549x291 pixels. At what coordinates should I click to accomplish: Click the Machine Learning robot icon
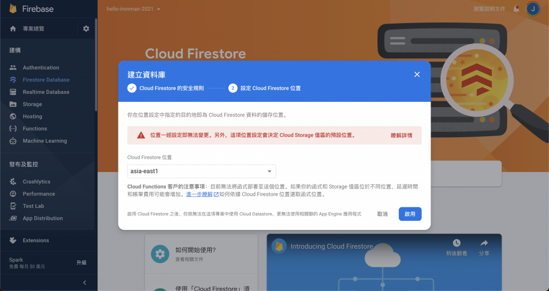pos(13,141)
